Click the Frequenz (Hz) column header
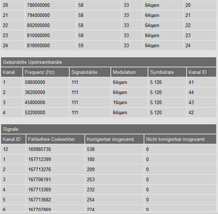 (40, 72)
